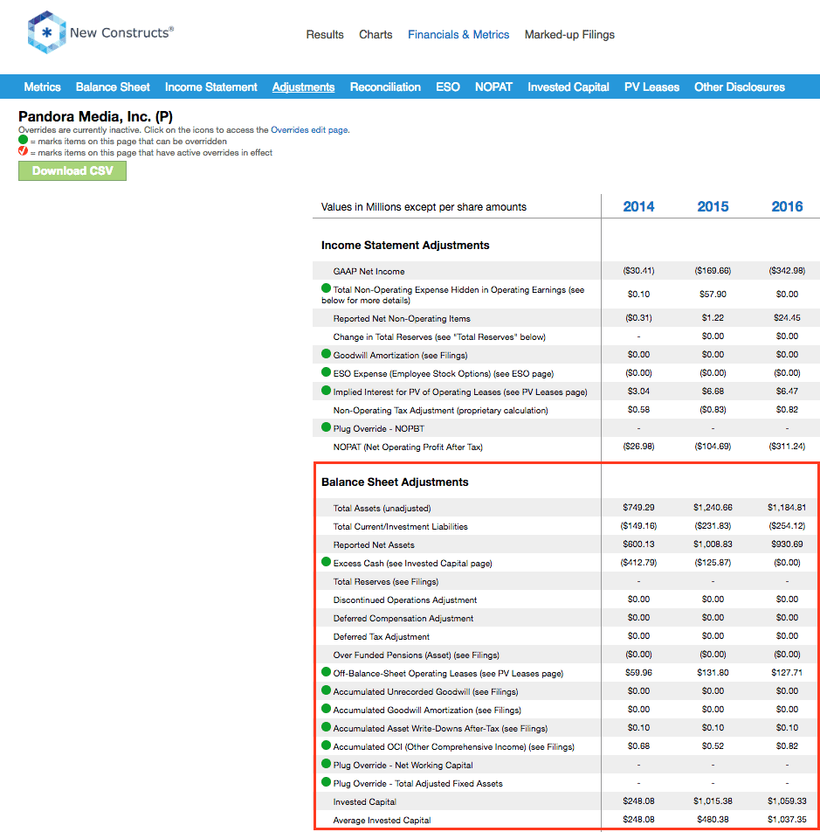
Task: Click override dot for Total Non-Operating Expense row
Action: tap(326, 288)
